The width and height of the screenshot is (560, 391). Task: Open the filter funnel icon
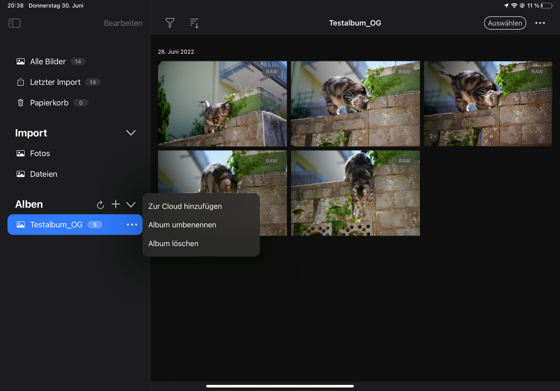170,23
